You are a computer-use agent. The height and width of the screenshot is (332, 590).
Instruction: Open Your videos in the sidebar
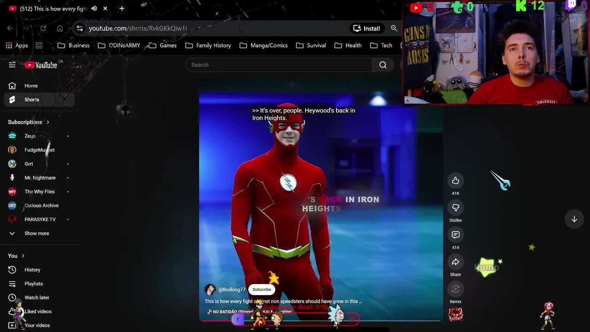[40, 325]
